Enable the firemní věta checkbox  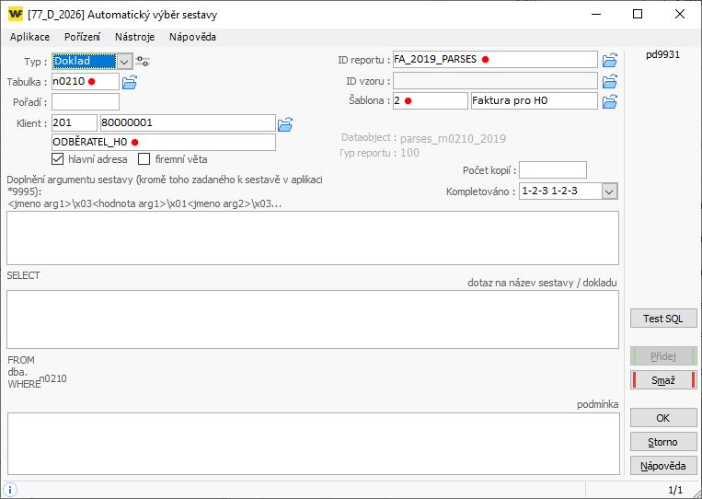pyautogui.click(x=144, y=159)
